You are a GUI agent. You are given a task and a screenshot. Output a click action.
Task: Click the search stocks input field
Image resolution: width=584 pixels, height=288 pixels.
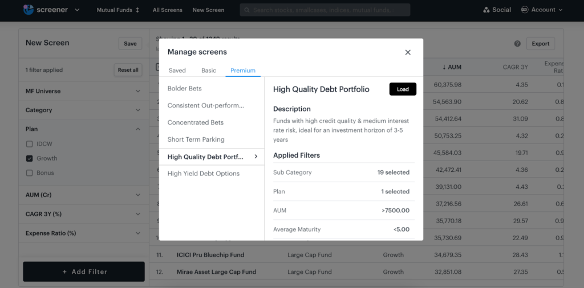(325, 10)
